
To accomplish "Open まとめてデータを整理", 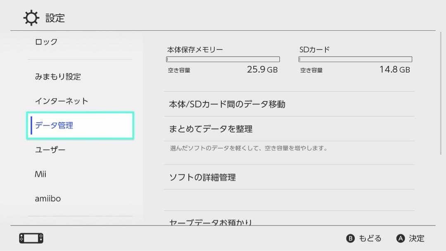I will coord(211,129).
